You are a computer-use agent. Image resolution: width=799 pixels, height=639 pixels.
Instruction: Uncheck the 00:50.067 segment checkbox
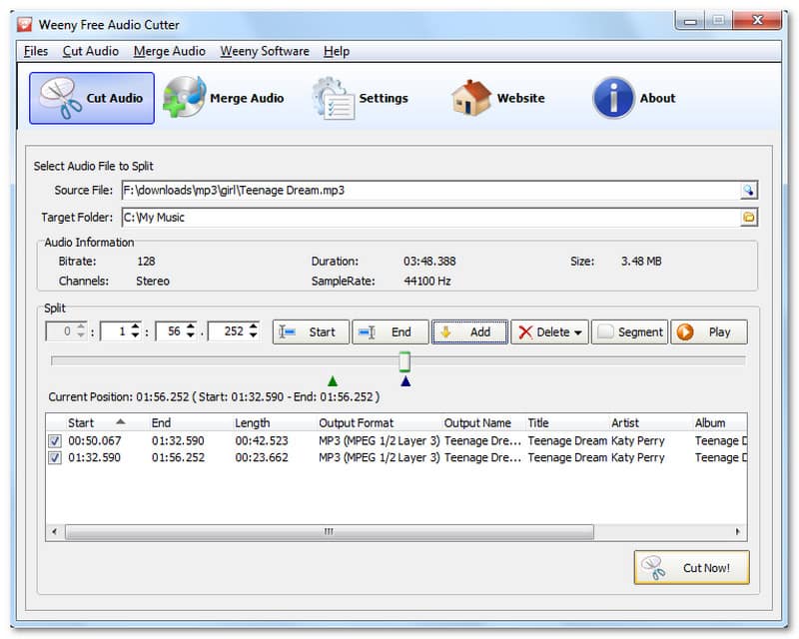tap(55, 441)
